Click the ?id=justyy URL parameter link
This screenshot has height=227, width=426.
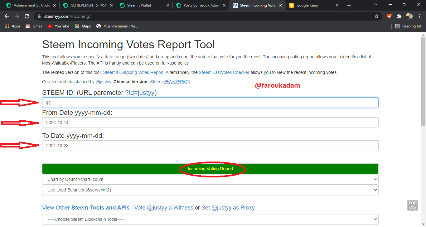coord(140,93)
